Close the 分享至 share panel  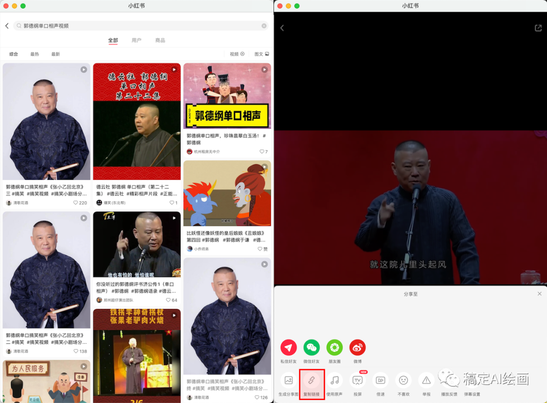(539, 294)
